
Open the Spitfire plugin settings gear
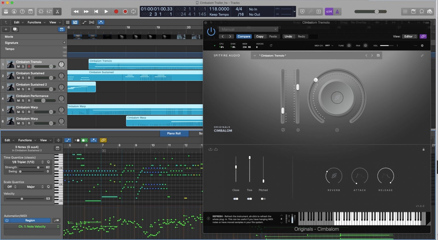coord(422,46)
